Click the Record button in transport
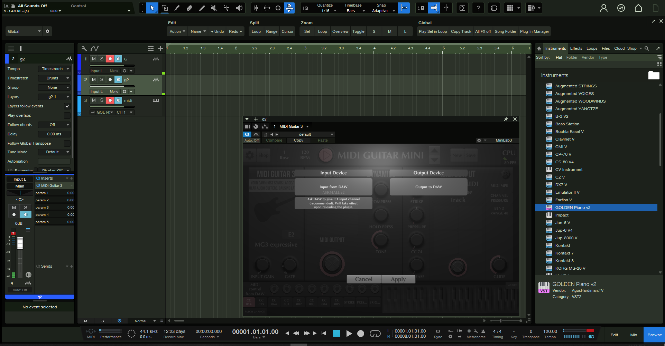 (361, 334)
